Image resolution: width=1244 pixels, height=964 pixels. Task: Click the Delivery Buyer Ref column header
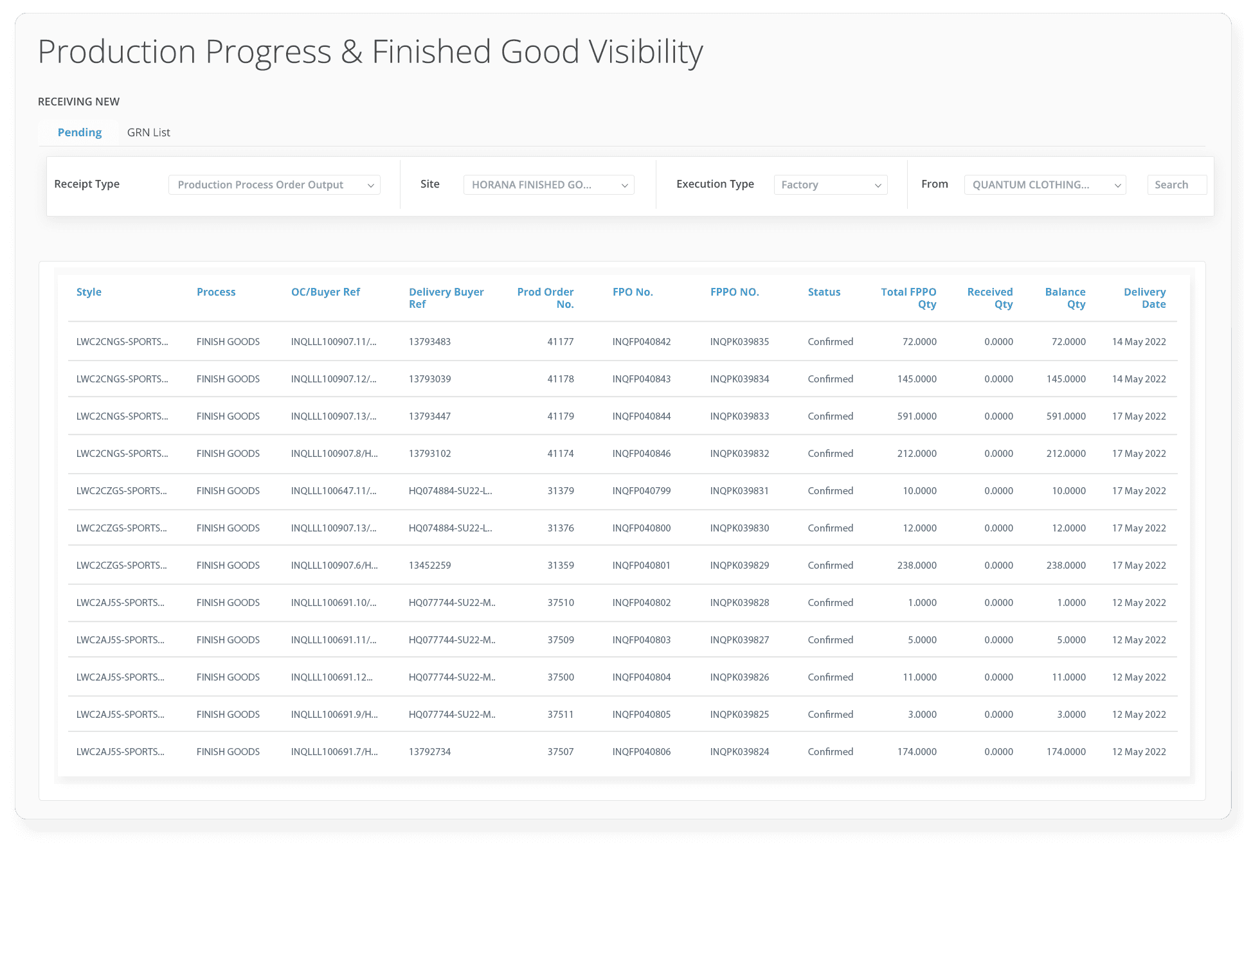[446, 298]
